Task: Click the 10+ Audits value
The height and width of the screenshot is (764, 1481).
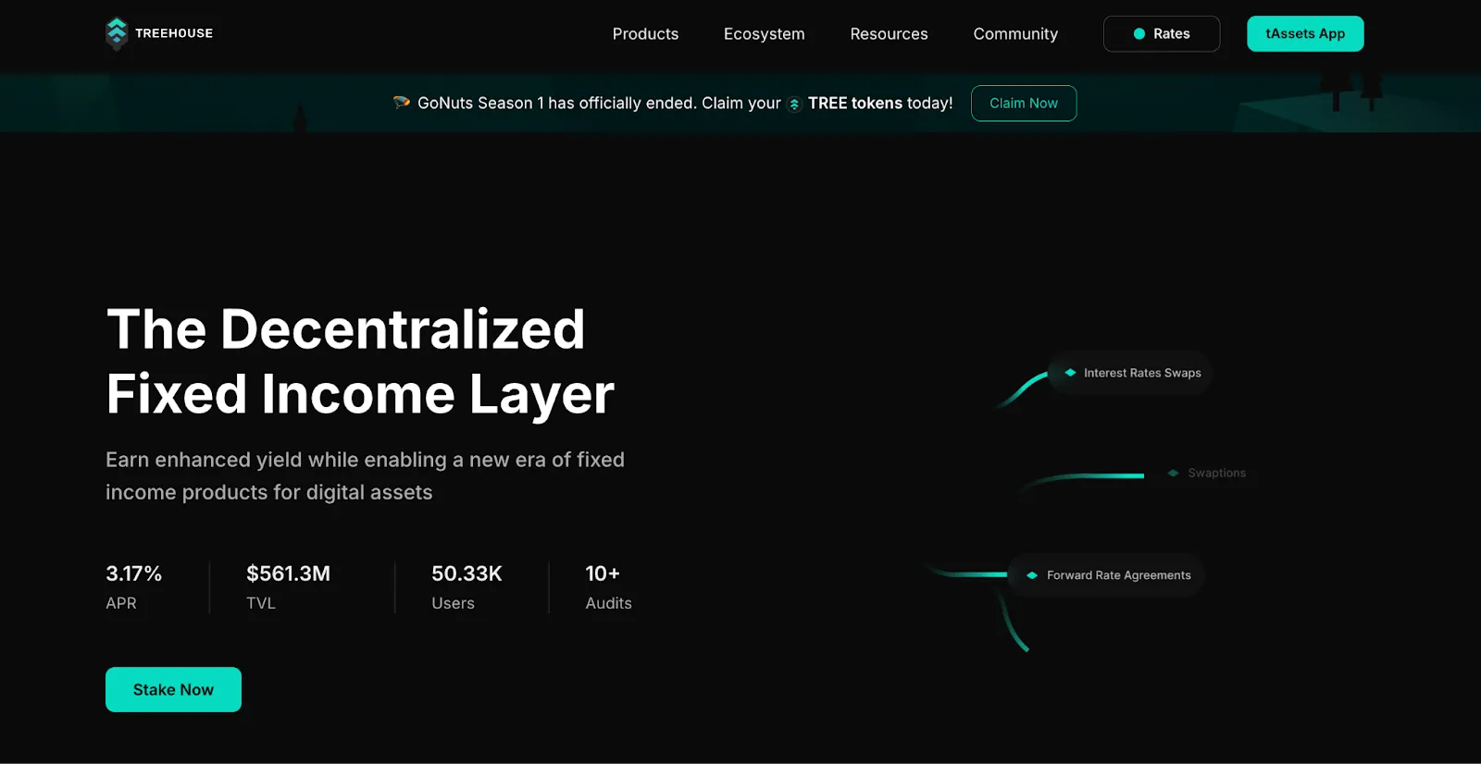Action: (603, 573)
